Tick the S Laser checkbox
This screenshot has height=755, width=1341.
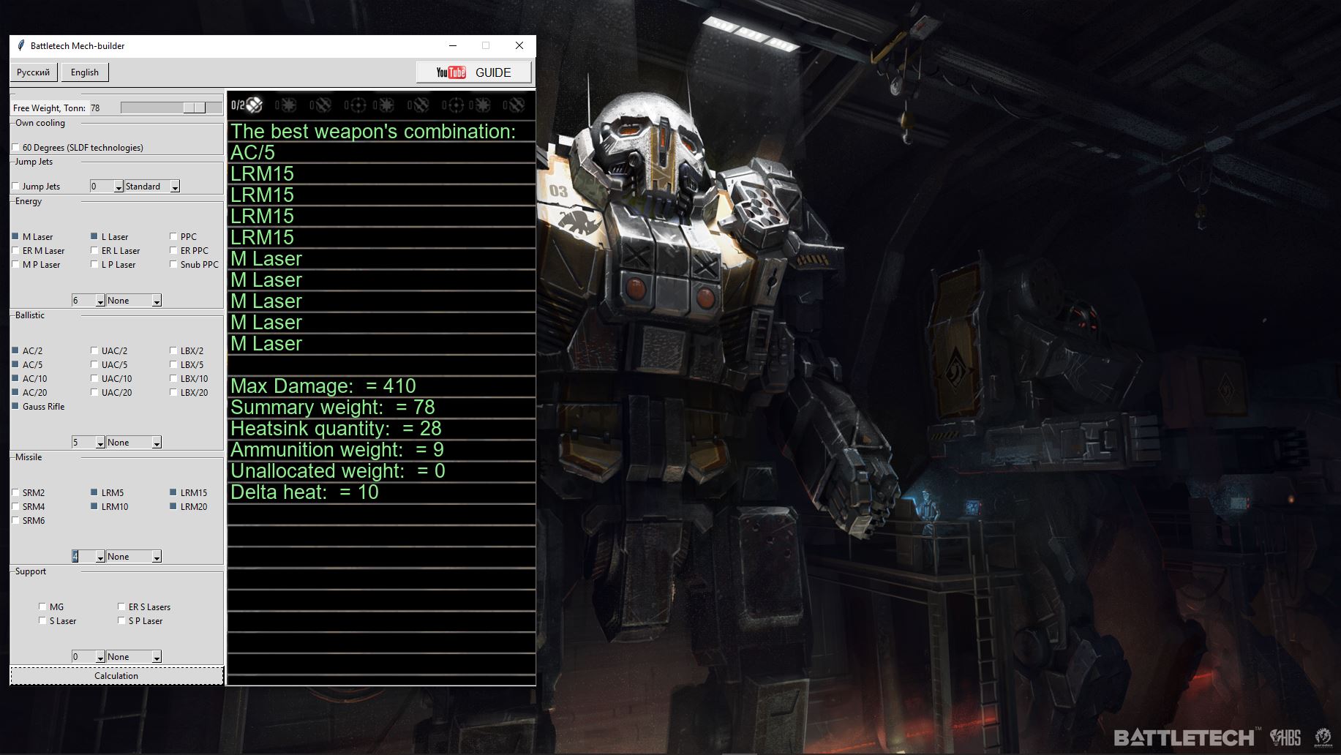(x=42, y=621)
